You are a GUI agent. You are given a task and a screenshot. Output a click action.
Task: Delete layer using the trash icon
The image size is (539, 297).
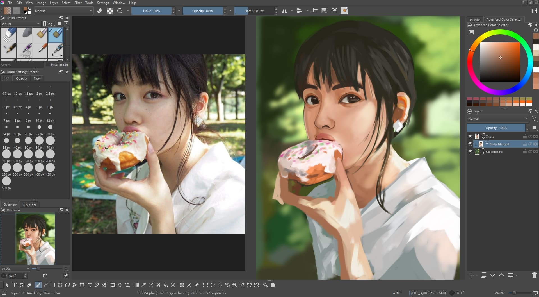[x=534, y=275]
